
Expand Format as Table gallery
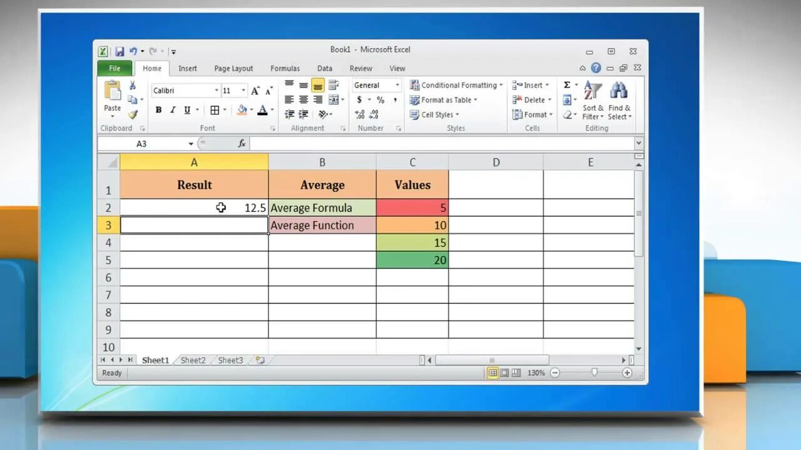coord(444,100)
